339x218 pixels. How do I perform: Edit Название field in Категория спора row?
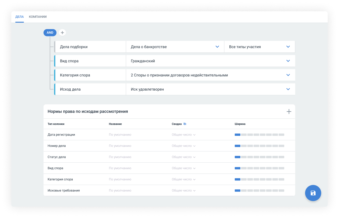tap(120, 179)
